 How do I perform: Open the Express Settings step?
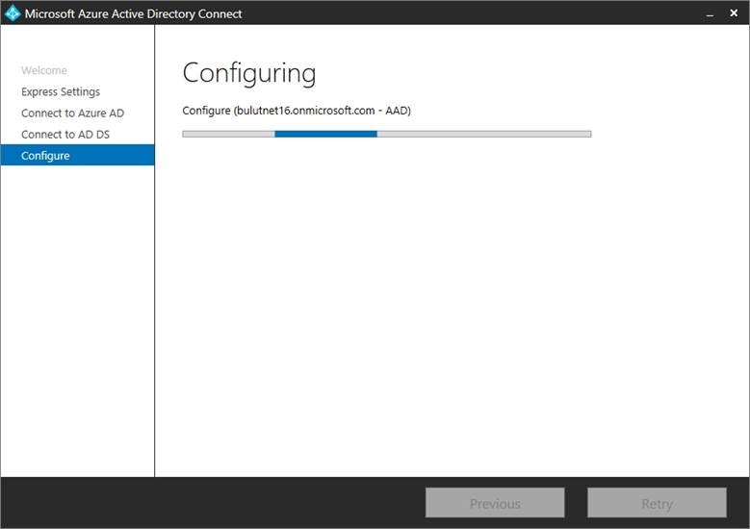point(61,91)
